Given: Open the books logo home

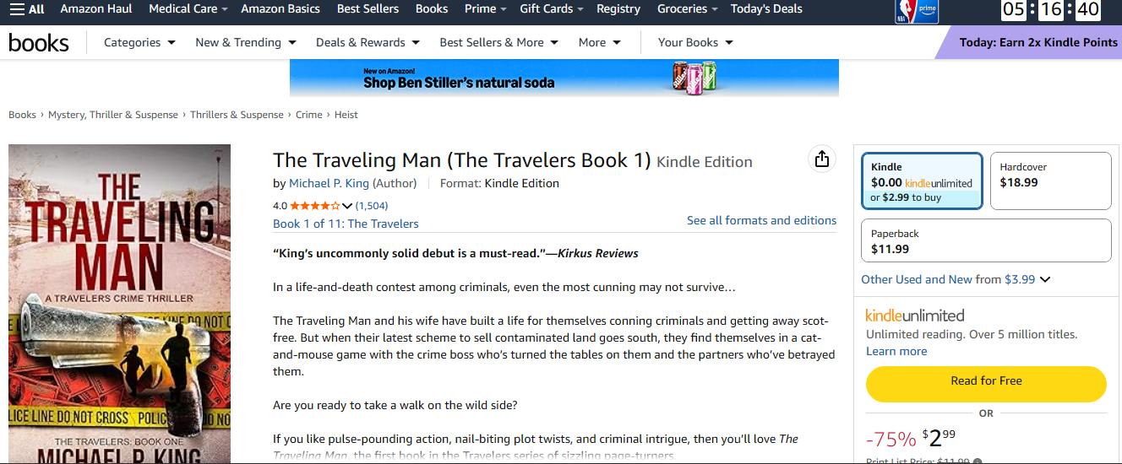Looking at the screenshot, I should pos(39,42).
